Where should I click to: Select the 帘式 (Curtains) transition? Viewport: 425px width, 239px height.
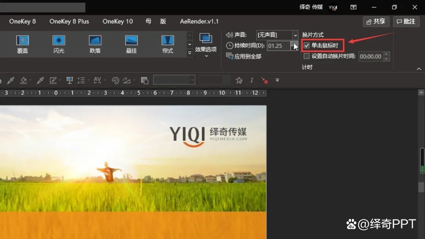[168, 44]
